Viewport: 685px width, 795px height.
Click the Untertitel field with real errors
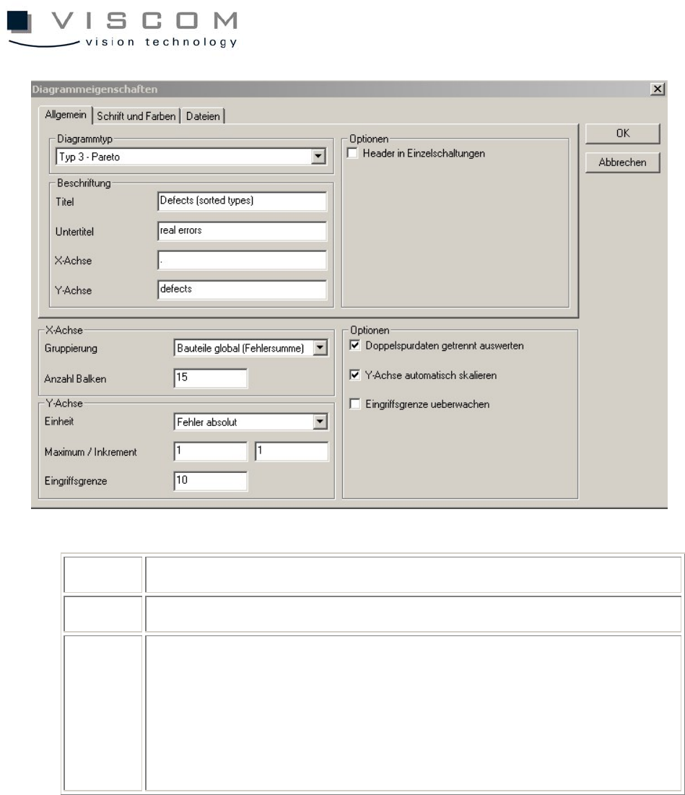click(x=243, y=231)
